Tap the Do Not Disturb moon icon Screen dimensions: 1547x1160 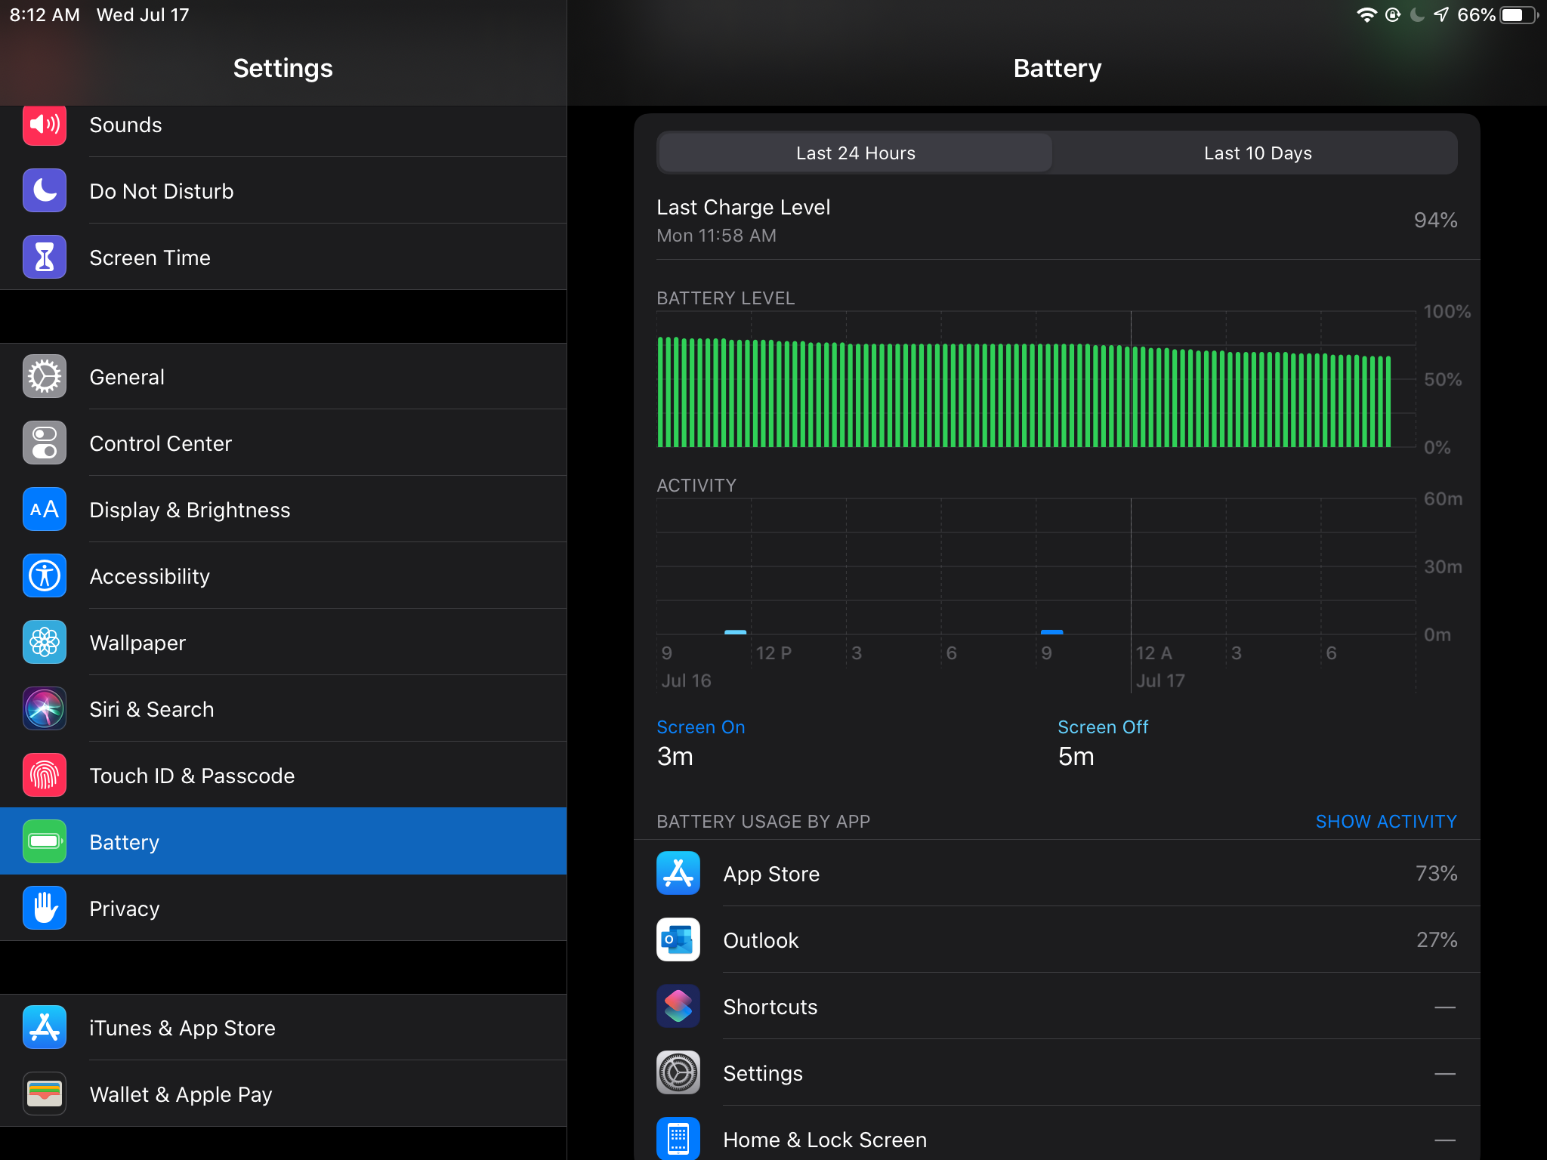pos(45,191)
